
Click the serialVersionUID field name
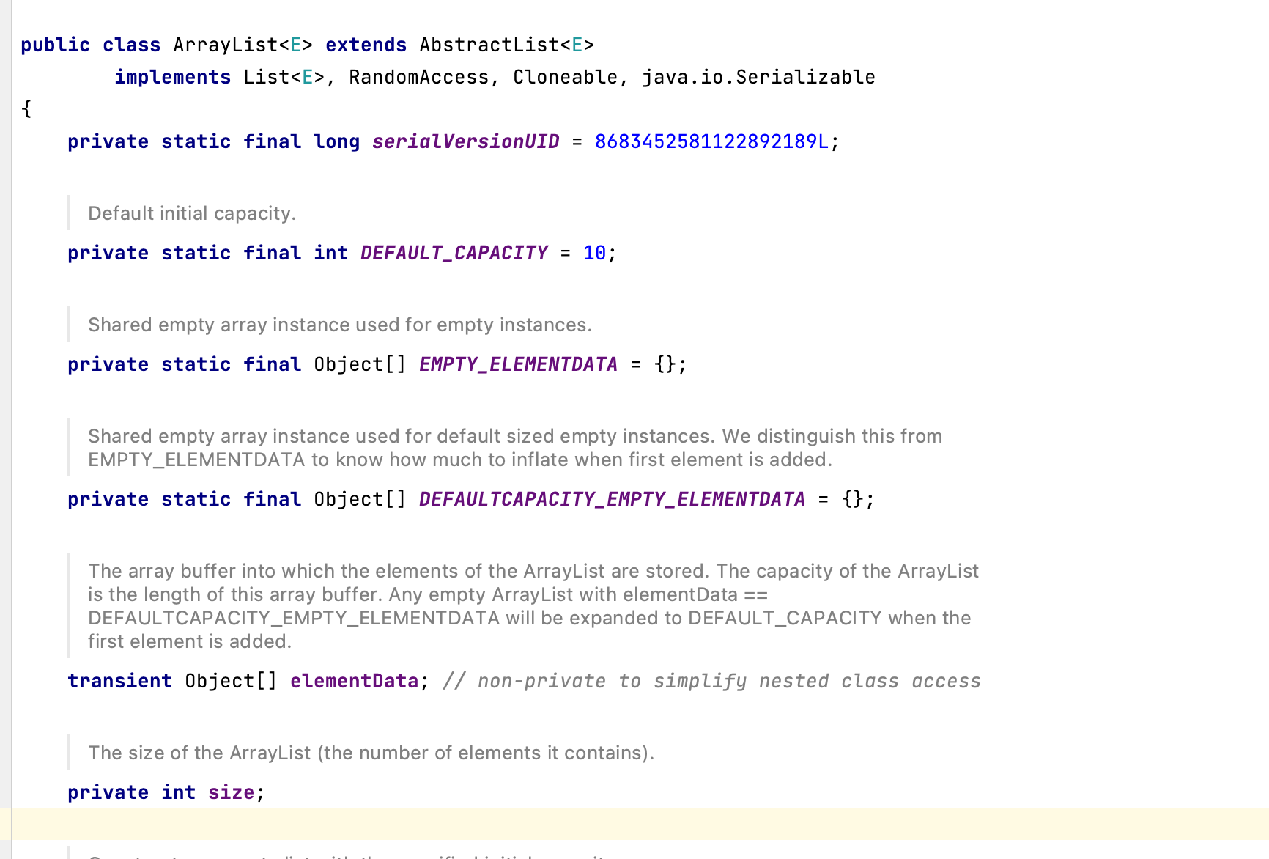tap(465, 141)
